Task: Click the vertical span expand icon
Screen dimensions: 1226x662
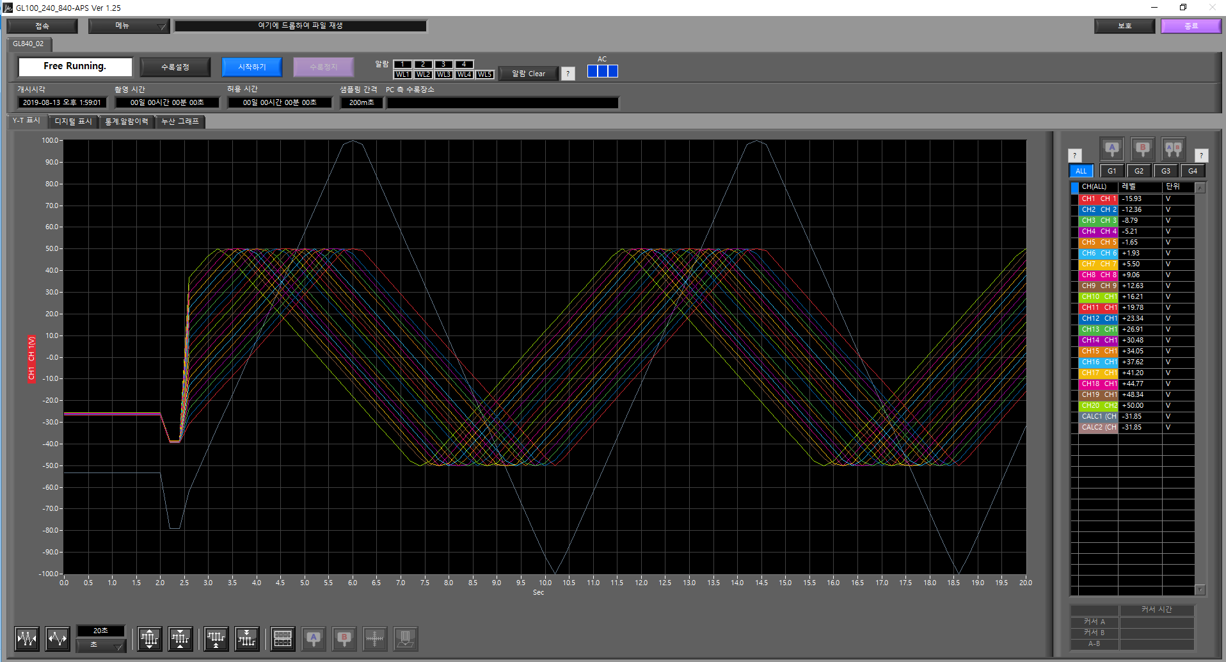Action: (x=150, y=638)
